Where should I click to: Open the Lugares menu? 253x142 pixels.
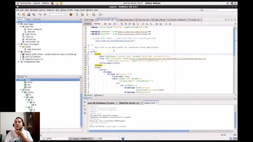pos(36,3)
